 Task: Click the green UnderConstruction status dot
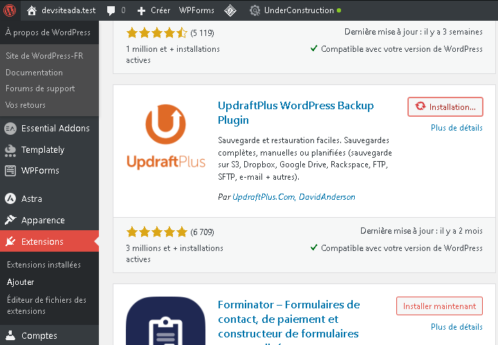click(339, 10)
